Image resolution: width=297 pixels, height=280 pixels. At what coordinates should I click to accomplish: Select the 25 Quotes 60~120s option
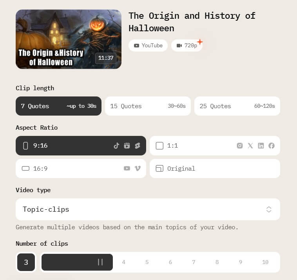click(x=237, y=106)
